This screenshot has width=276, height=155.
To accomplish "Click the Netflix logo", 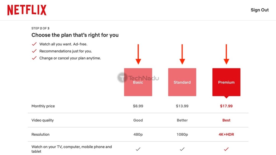I will 27,10.
